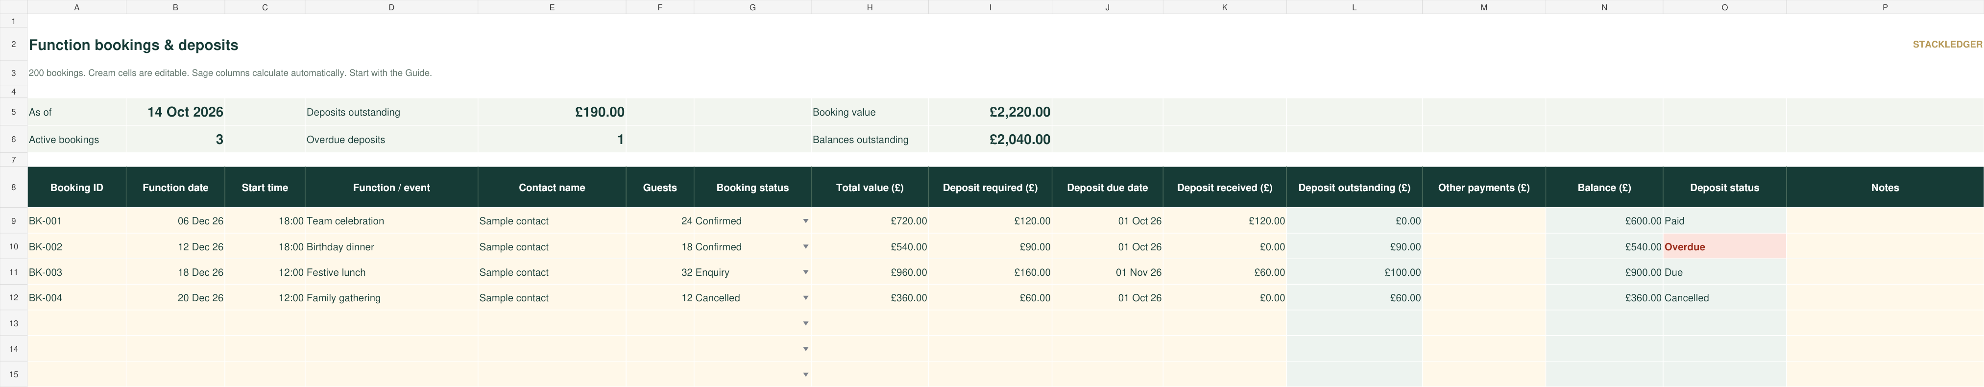Image resolution: width=1984 pixels, height=387 pixels.
Task: Select the Paid deposit status cell
Action: point(1724,221)
